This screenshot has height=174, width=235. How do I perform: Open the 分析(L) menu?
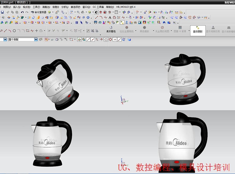pos(65,7)
